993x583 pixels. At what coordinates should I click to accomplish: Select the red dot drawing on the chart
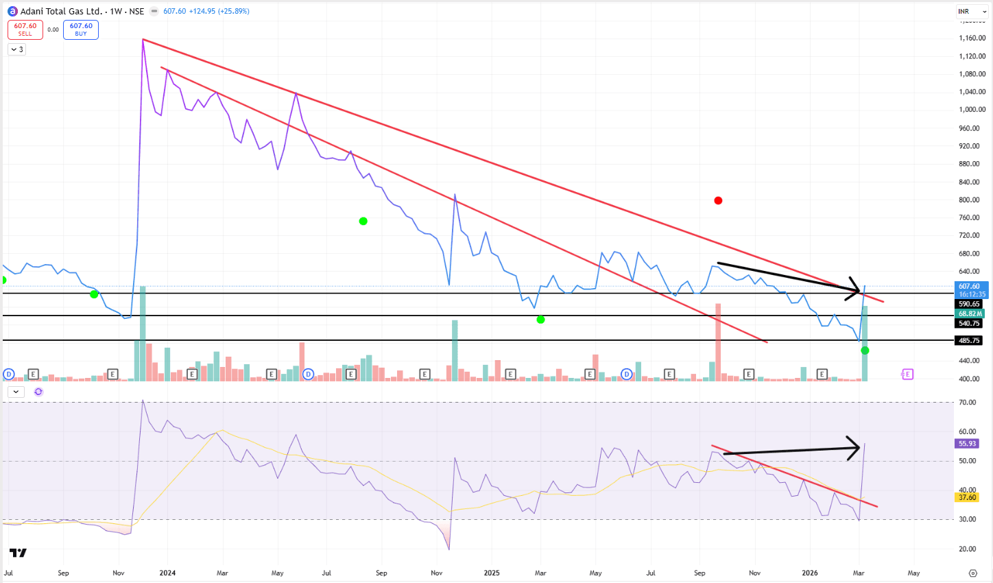(x=718, y=200)
